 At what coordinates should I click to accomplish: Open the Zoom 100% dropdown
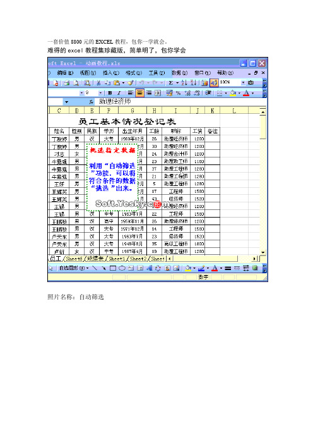243,83
